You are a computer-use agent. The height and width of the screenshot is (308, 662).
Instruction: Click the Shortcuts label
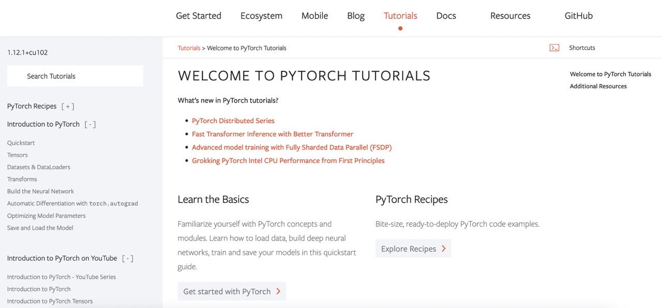582,47
